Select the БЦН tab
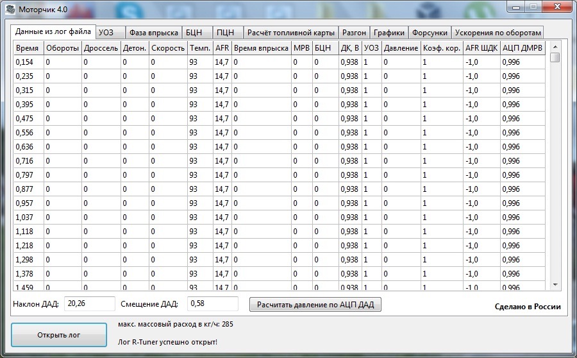This screenshot has width=577, height=358. tap(197, 33)
